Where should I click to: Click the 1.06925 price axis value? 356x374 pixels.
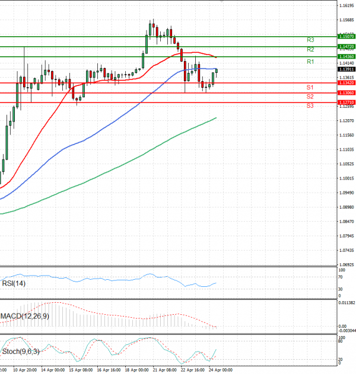[x=347, y=264]
